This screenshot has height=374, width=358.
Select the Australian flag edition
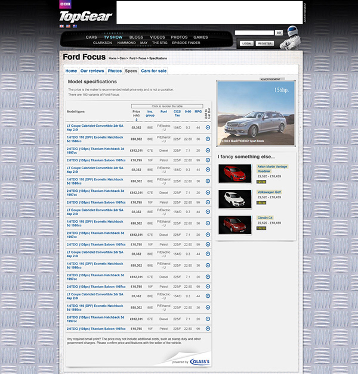(x=75, y=26)
